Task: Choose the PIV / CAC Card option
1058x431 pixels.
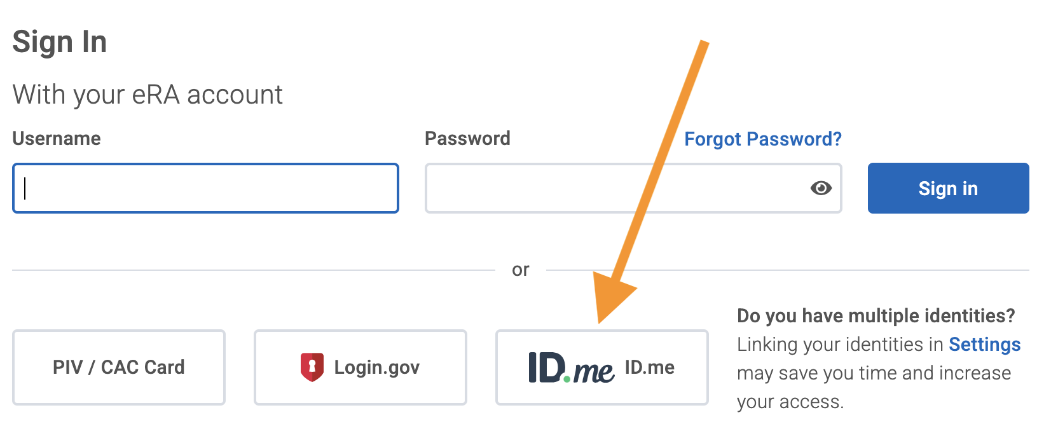Action: 119,367
